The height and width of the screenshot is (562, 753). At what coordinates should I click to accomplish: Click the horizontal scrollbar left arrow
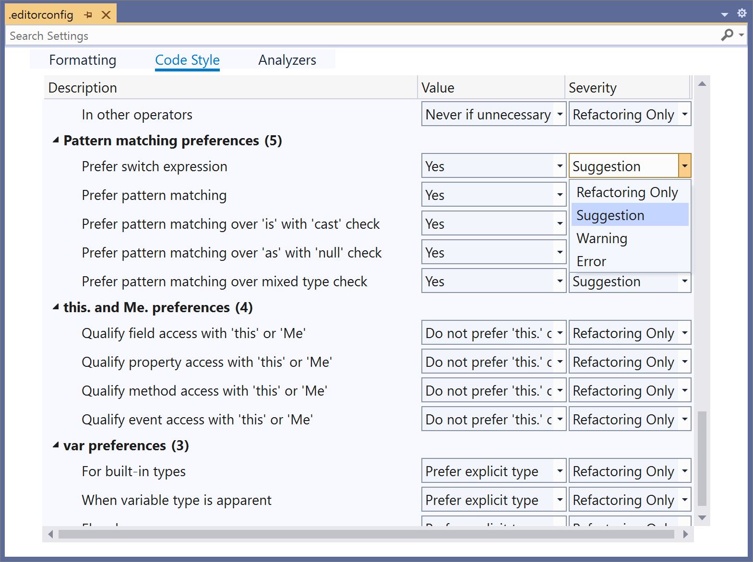[50, 534]
